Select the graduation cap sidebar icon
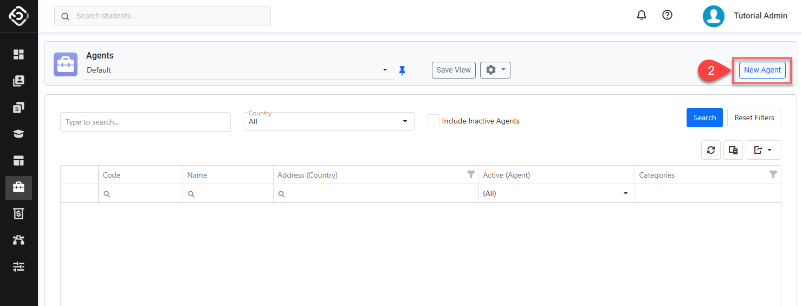Image resolution: width=802 pixels, height=306 pixels. click(19, 134)
